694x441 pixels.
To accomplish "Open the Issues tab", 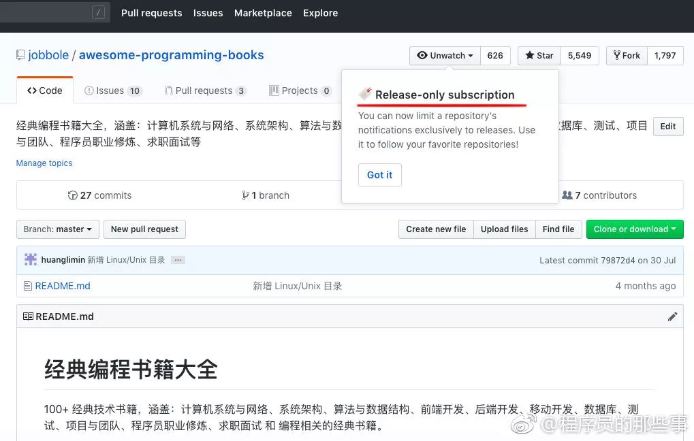I will point(113,91).
